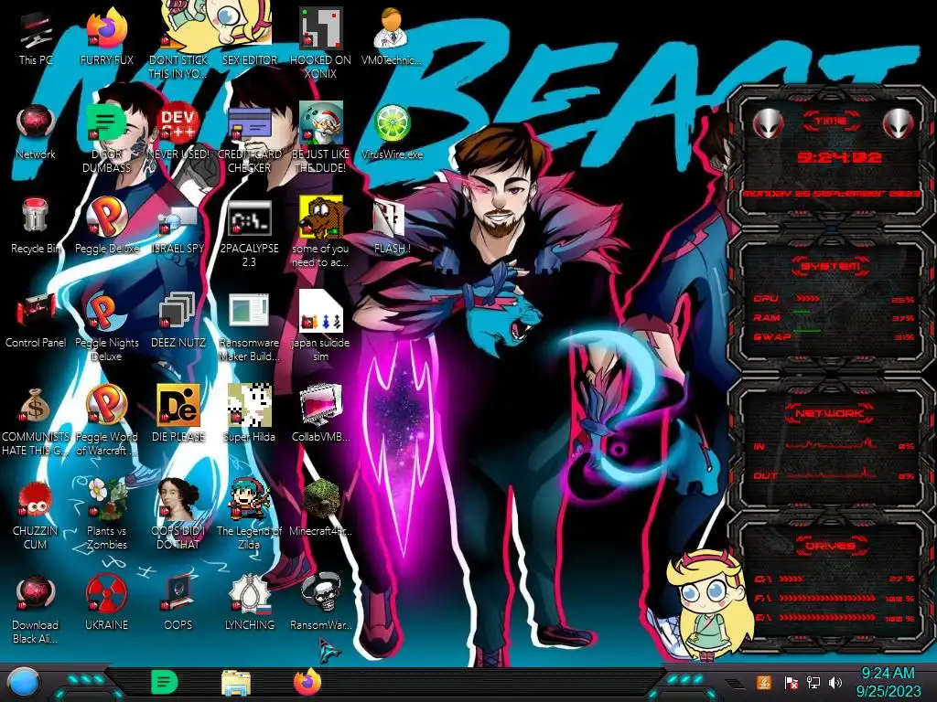Click the network status tray icon
Screen dimensions: 937x702
pos(813,682)
